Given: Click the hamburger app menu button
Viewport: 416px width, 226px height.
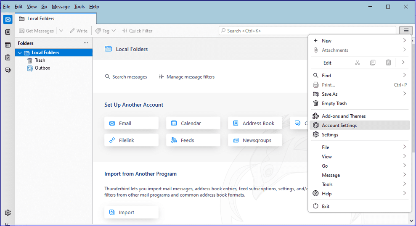Looking at the screenshot, I should coord(406,31).
